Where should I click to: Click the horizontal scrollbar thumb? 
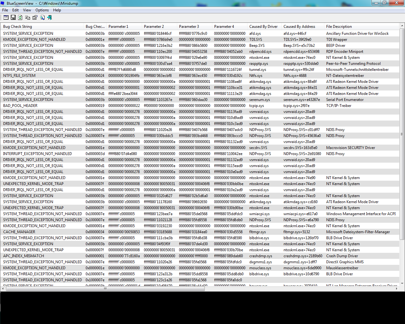[x=106, y=288]
